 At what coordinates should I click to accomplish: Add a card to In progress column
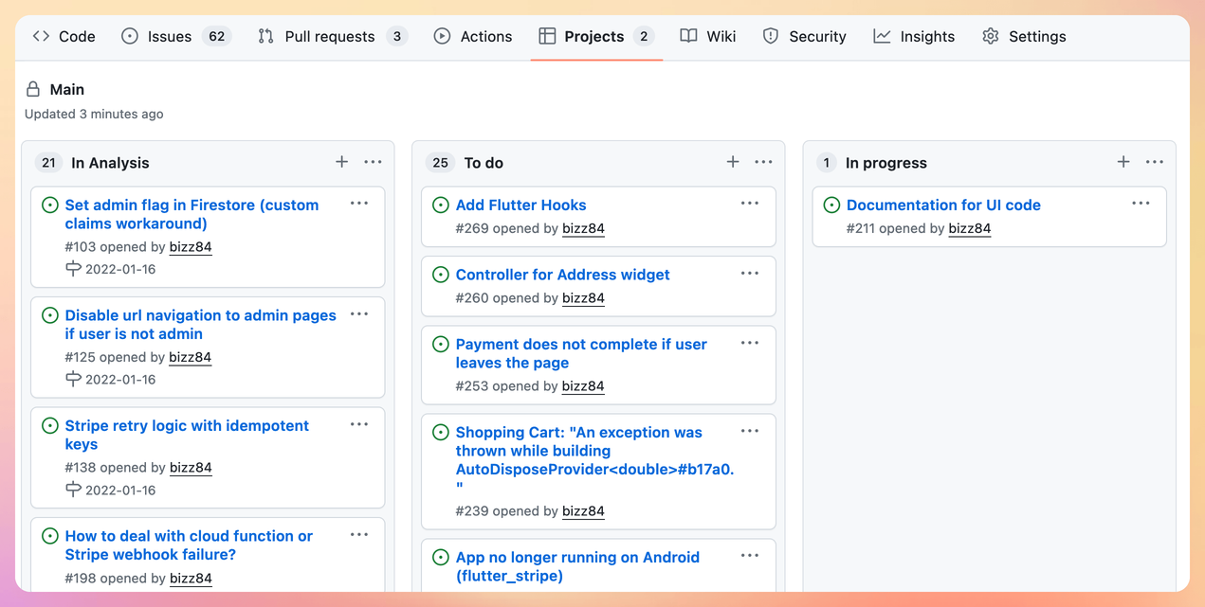[1123, 162]
